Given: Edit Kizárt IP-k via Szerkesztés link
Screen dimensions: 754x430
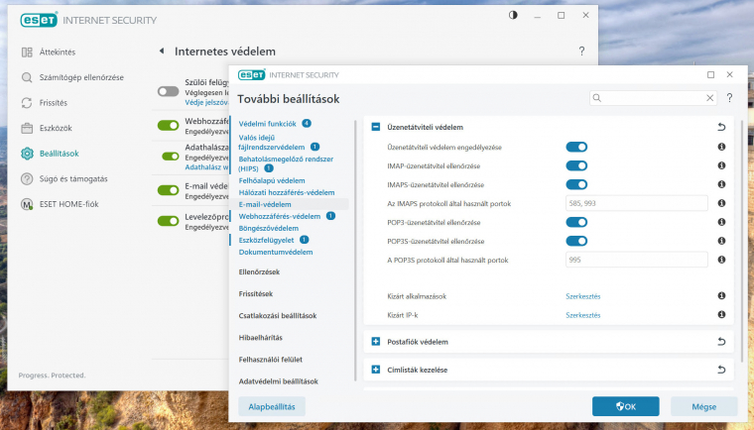Looking at the screenshot, I should tap(582, 315).
